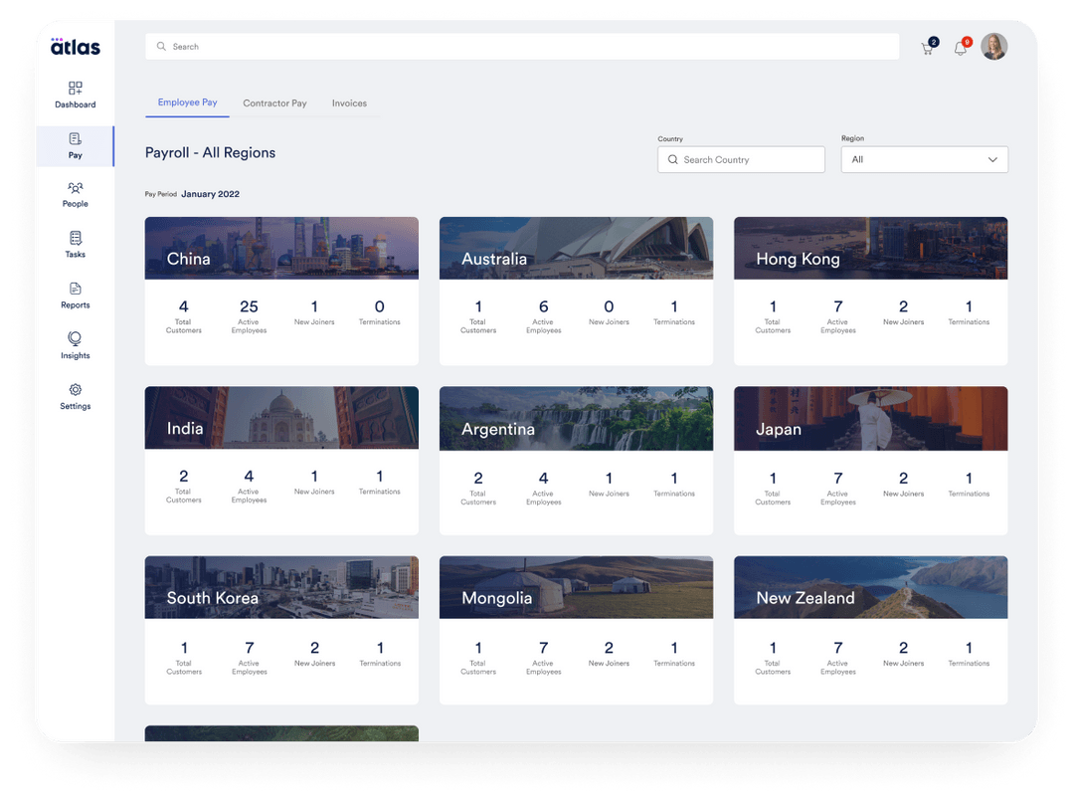Click Australia's 6 Active Employees value

click(543, 306)
